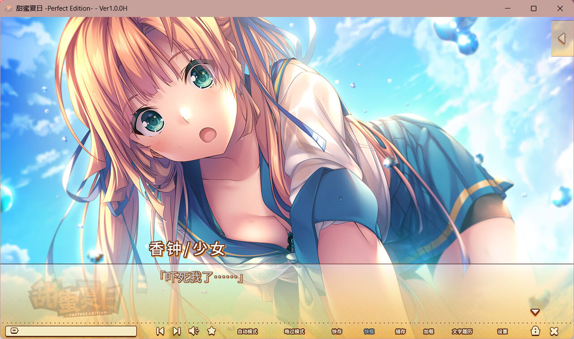The width and height of the screenshot is (574, 339).
Task: Open the 储存 save menu
Action: (400, 331)
